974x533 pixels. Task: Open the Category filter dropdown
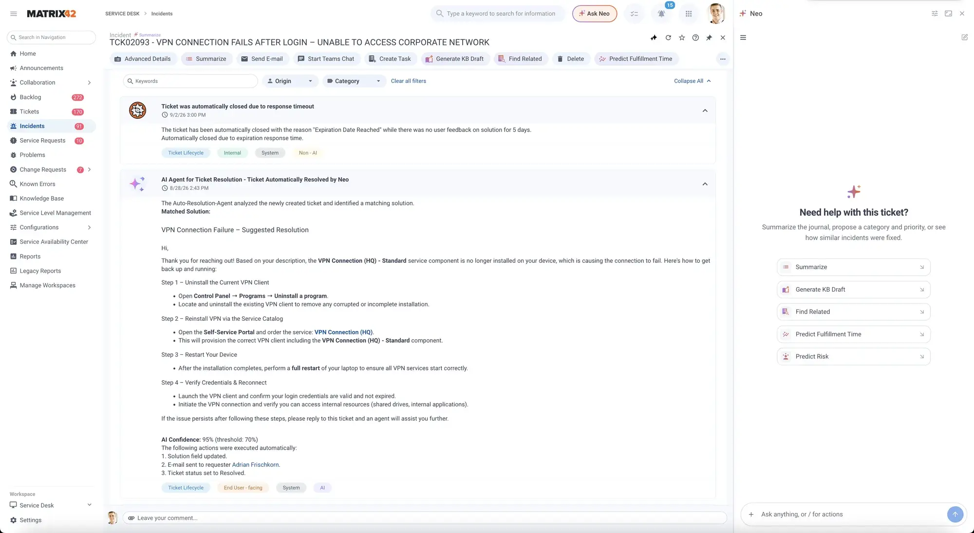coord(355,81)
